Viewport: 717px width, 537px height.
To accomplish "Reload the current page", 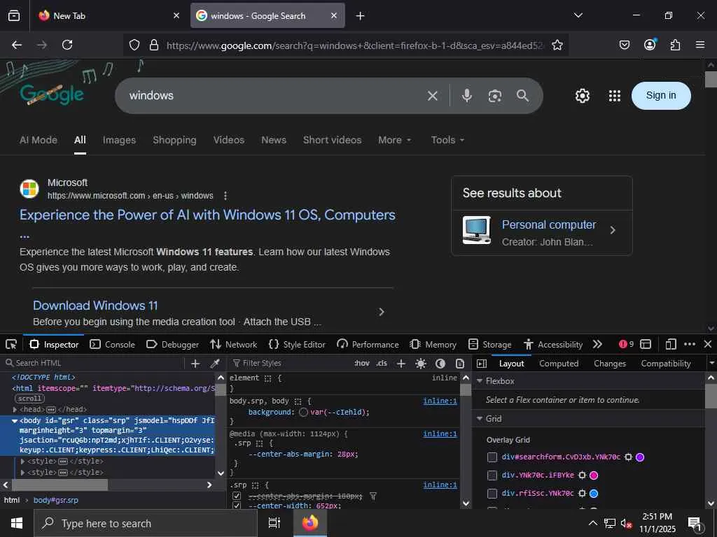I will coord(67,45).
